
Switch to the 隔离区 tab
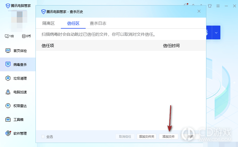(48, 23)
